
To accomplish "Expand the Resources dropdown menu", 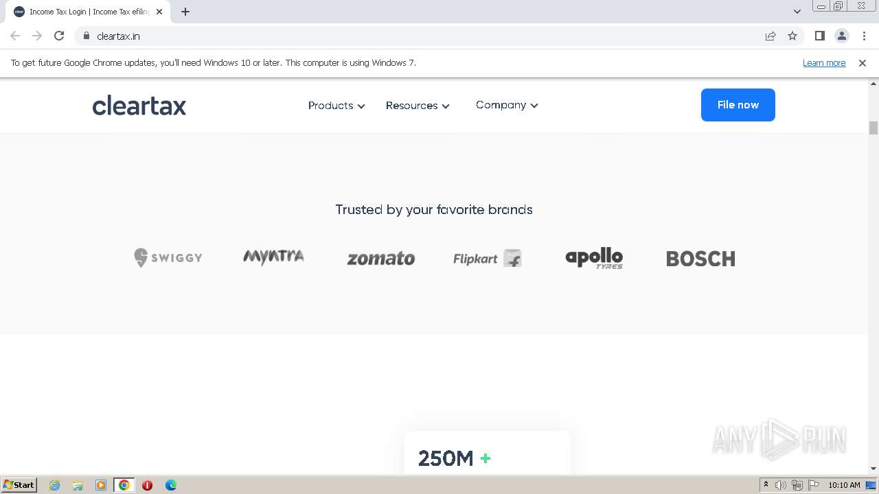I will click(x=418, y=106).
